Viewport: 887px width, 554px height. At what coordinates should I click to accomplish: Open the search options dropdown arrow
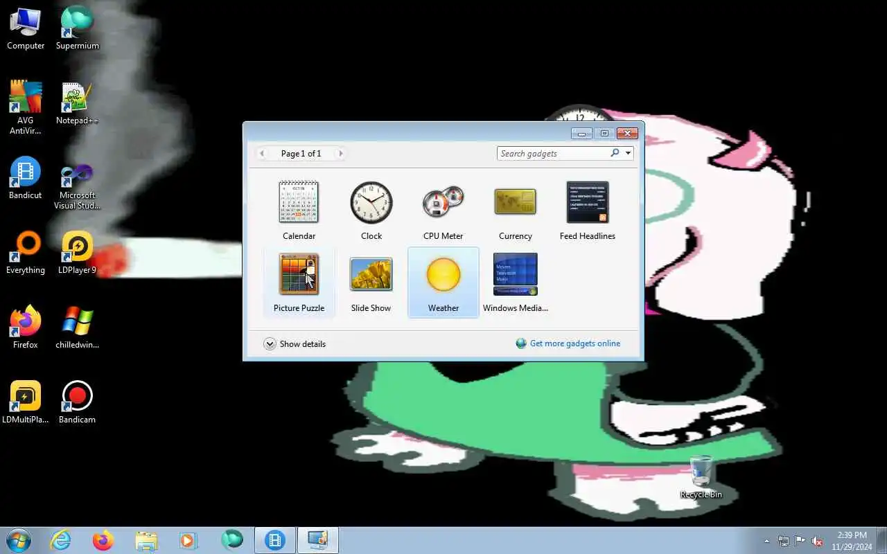click(628, 154)
